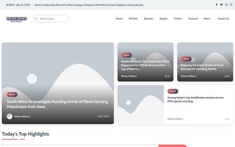Focus the Search articles input field
This screenshot has width=235, height=147.
(x=53, y=19)
